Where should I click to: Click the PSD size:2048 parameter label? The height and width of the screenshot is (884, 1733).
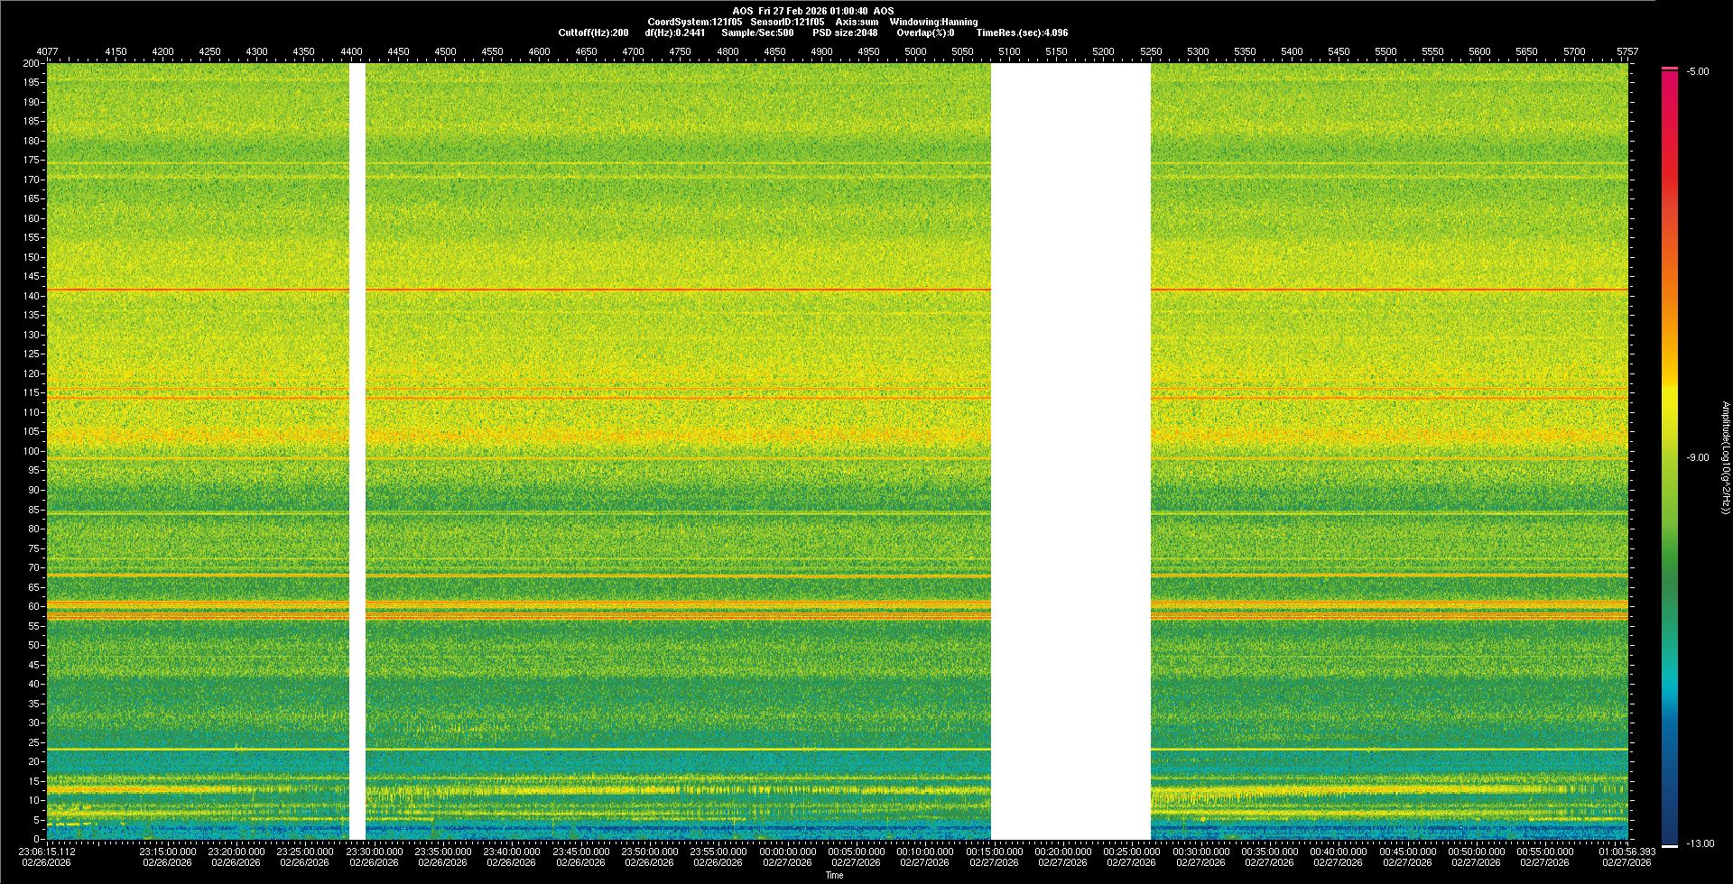click(845, 32)
